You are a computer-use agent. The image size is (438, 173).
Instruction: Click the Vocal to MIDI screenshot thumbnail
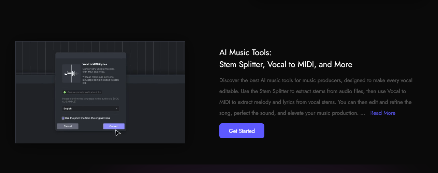coord(100,92)
